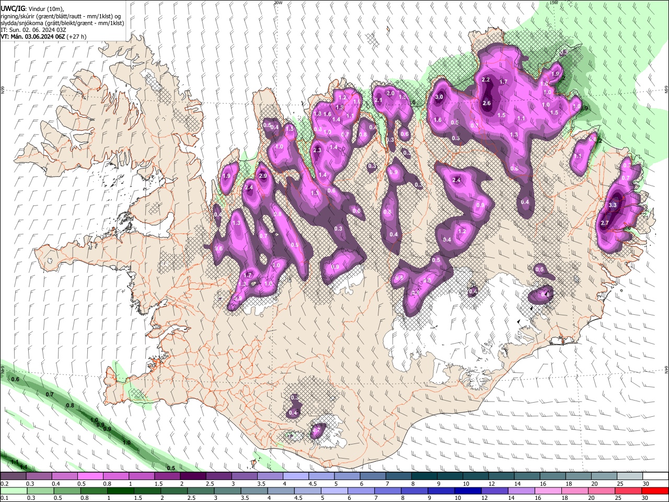The height and width of the screenshot is (502, 669).
Task: Select the 2.6 precipitation value in the north
Action: click(x=487, y=103)
